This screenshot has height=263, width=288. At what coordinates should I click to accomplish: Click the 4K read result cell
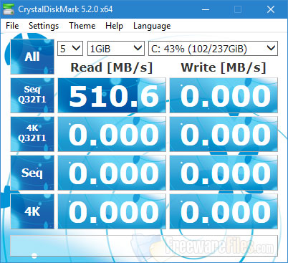(112, 211)
